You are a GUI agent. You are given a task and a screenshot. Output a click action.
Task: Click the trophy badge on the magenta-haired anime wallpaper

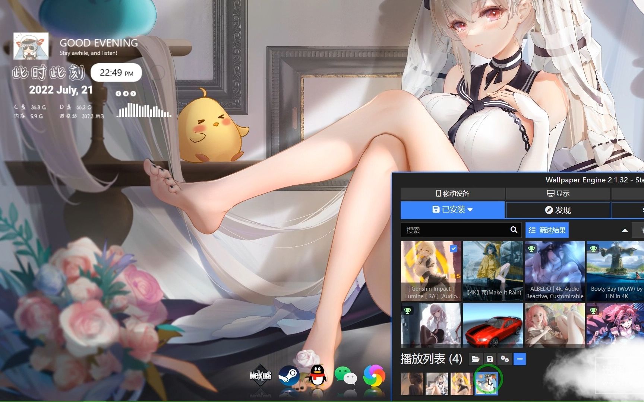point(593,310)
